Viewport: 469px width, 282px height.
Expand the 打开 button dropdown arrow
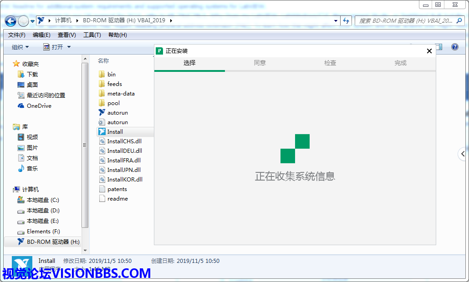69,47
